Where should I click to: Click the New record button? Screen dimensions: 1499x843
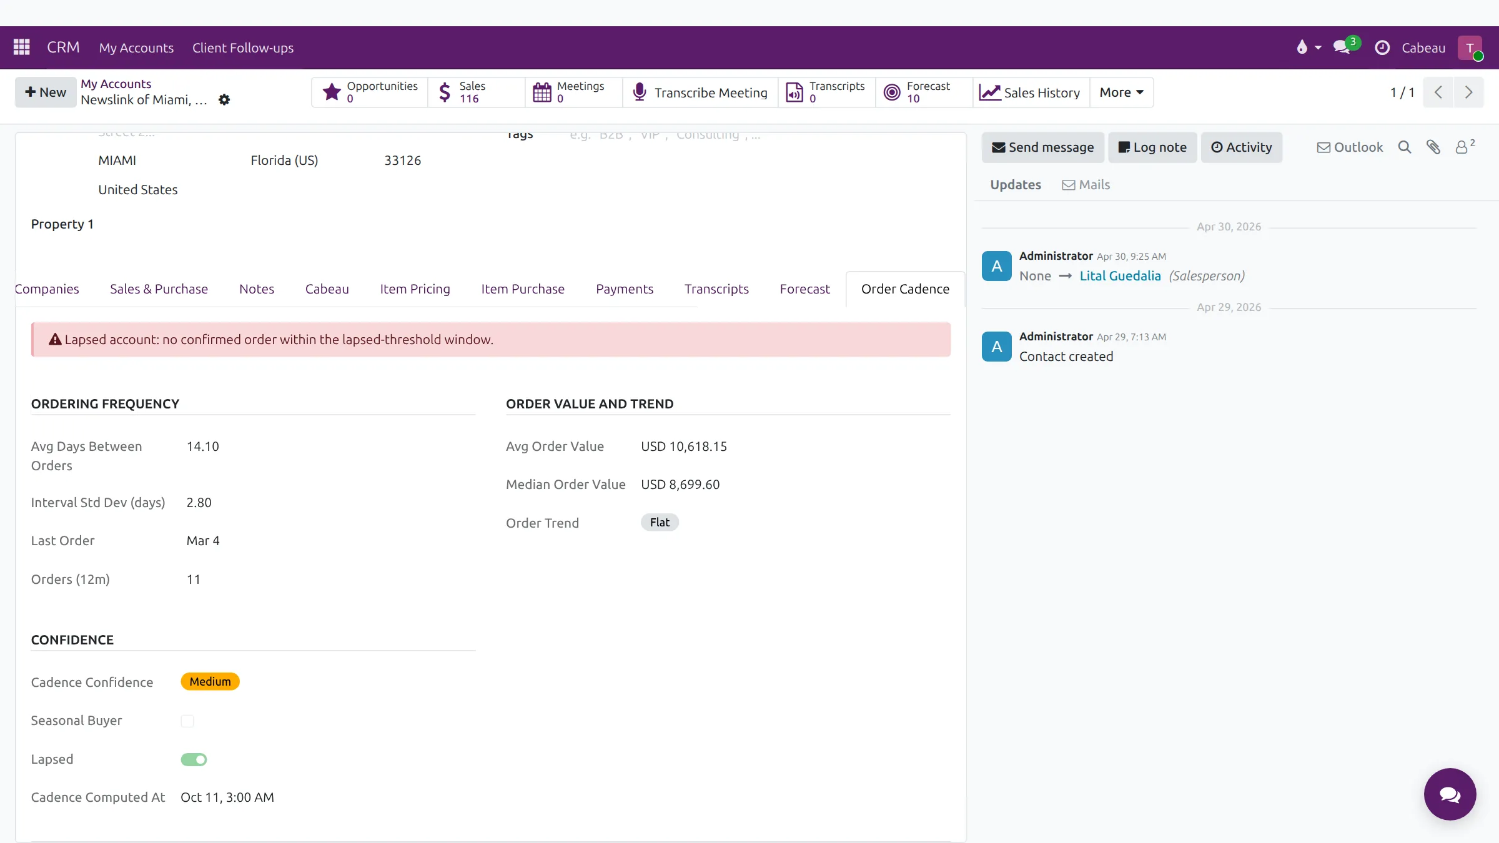pyautogui.click(x=46, y=92)
